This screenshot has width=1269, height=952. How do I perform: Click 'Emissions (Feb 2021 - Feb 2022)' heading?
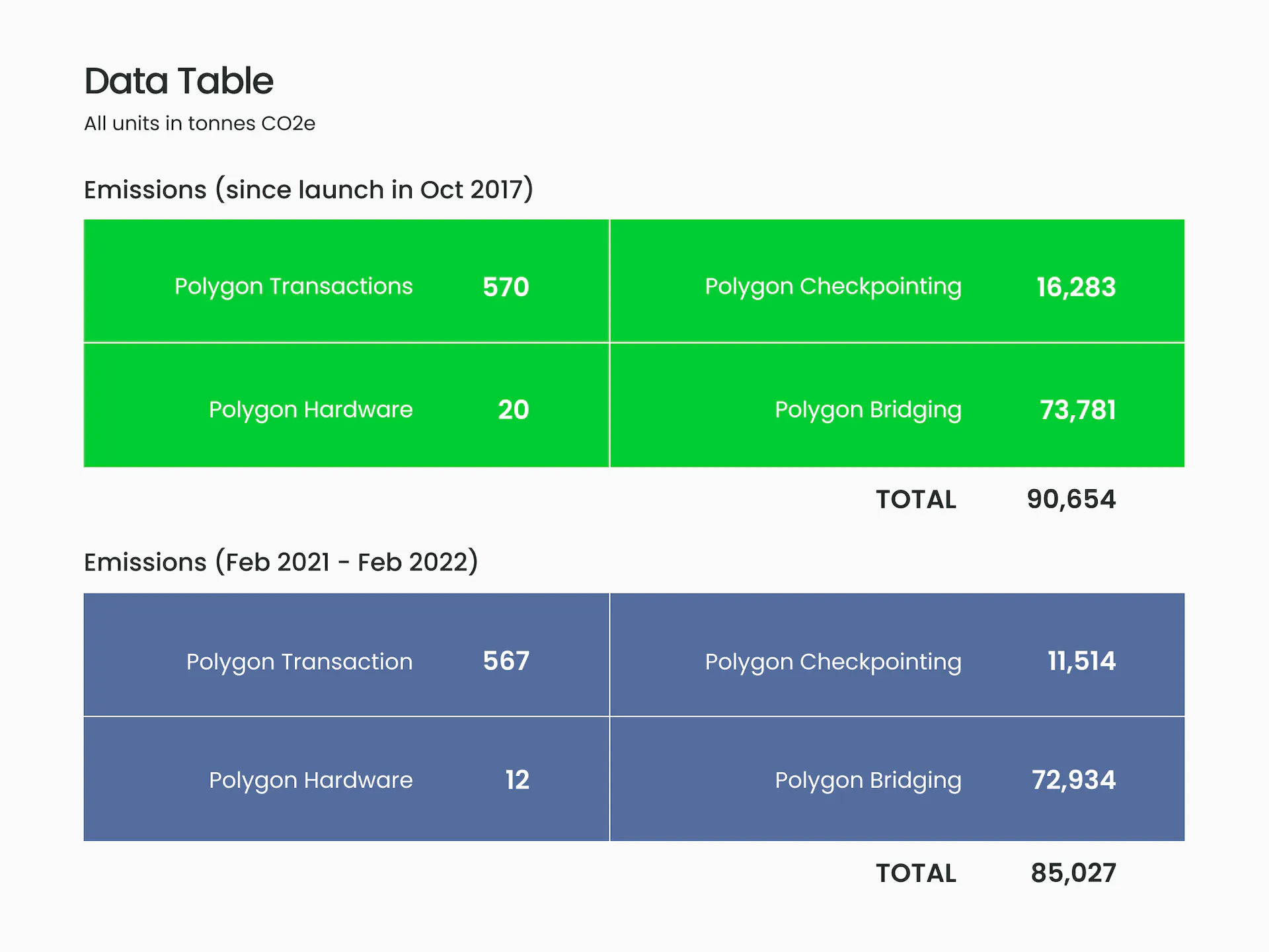pos(281,562)
